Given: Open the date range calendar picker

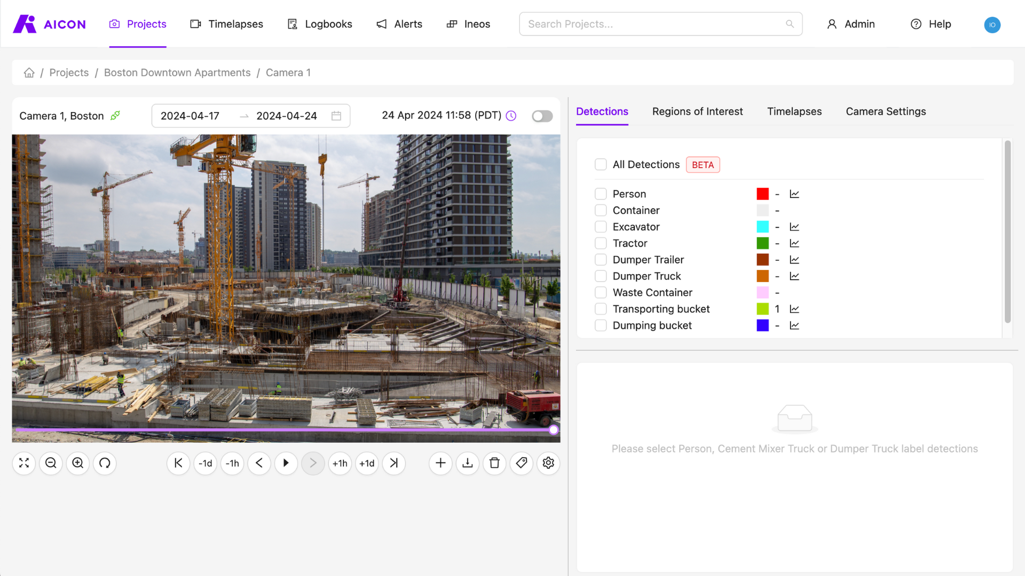Looking at the screenshot, I should 336,116.
